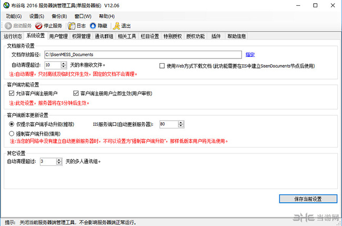This screenshot has width=342, height=226.
Task: Enable 允许客户端注册用户 checkbox
Action: coord(12,93)
